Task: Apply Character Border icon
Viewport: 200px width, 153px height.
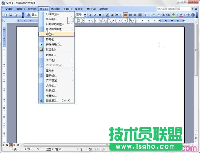Action: tap(107, 15)
